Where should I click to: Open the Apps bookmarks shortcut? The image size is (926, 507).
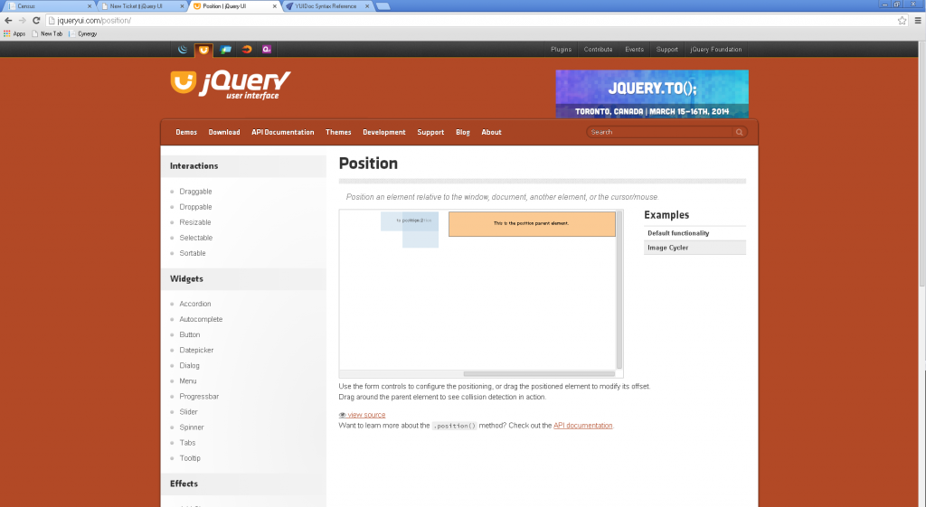click(x=14, y=33)
